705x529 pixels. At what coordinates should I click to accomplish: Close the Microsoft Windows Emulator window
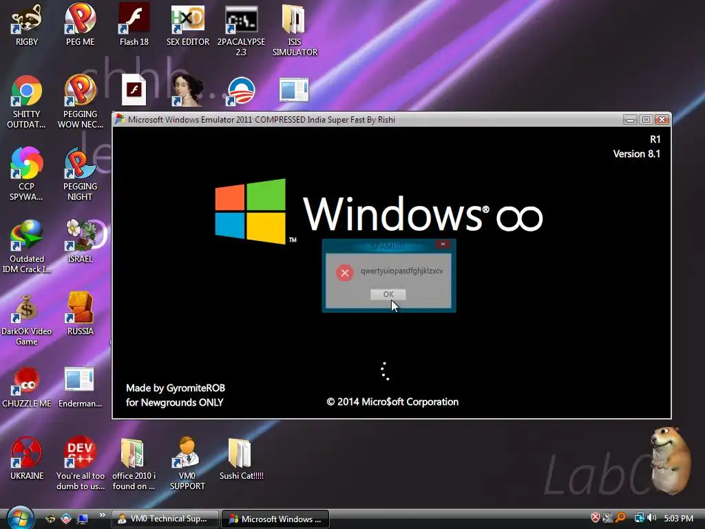662,120
